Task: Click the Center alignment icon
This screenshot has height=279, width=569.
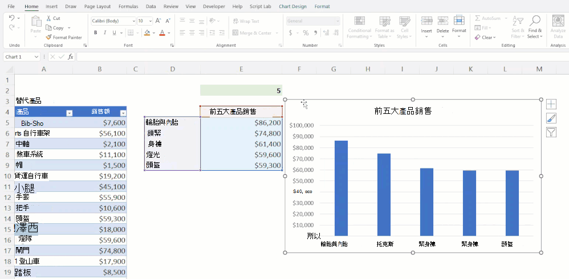Action: tap(192, 33)
